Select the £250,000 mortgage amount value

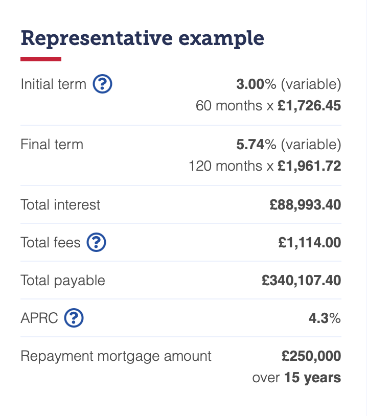(311, 356)
